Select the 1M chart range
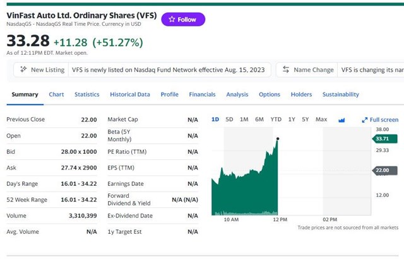This screenshot has width=404, height=259. tap(244, 119)
